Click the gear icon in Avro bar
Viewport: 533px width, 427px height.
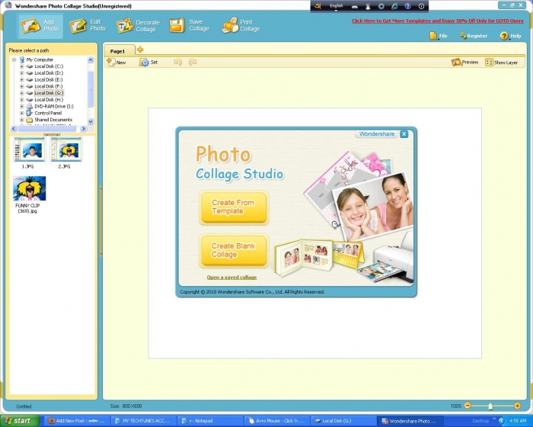click(381, 6)
